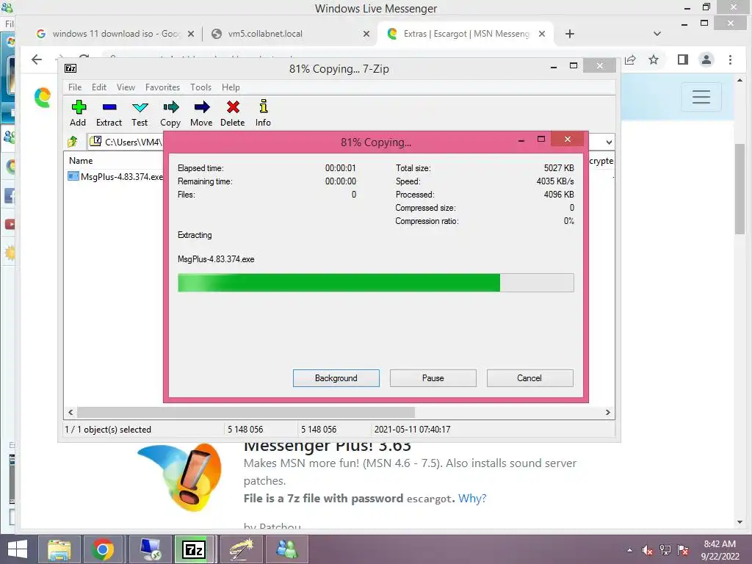Bookmark this page with the star icon
The width and height of the screenshot is (752, 564).
click(x=653, y=59)
